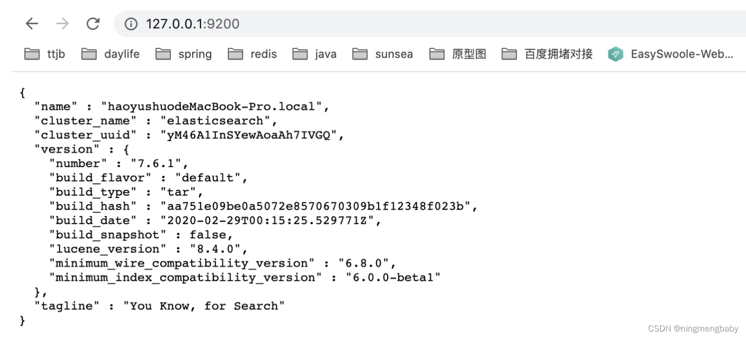This screenshot has height=338, width=746.
Task: Click the EasySwoole-Web bookmark favicon
Action: [x=615, y=54]
